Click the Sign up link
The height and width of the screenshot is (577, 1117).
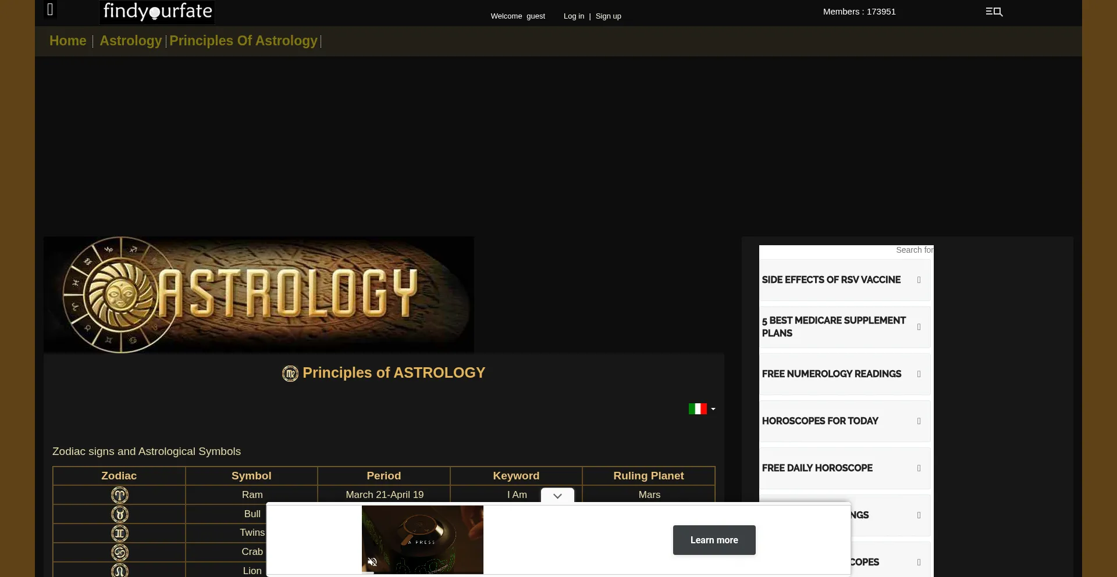608,16
